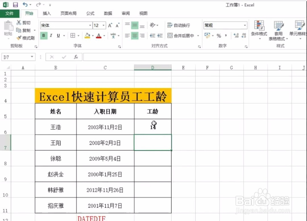Apply comma style number format
Image resolution: width=307 pixels, height=221 pixels.
pos(226,35)
